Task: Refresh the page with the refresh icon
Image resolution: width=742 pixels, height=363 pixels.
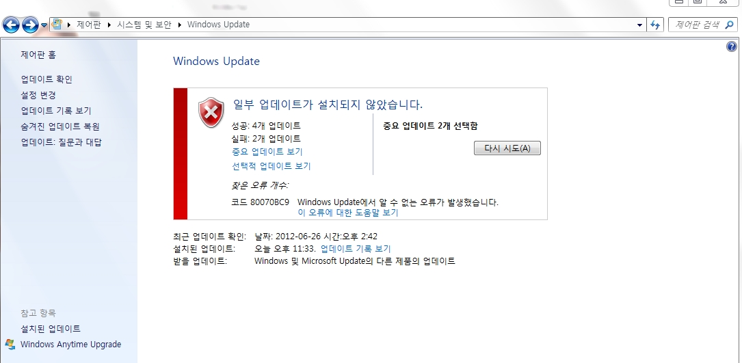Action: [655, 25]
